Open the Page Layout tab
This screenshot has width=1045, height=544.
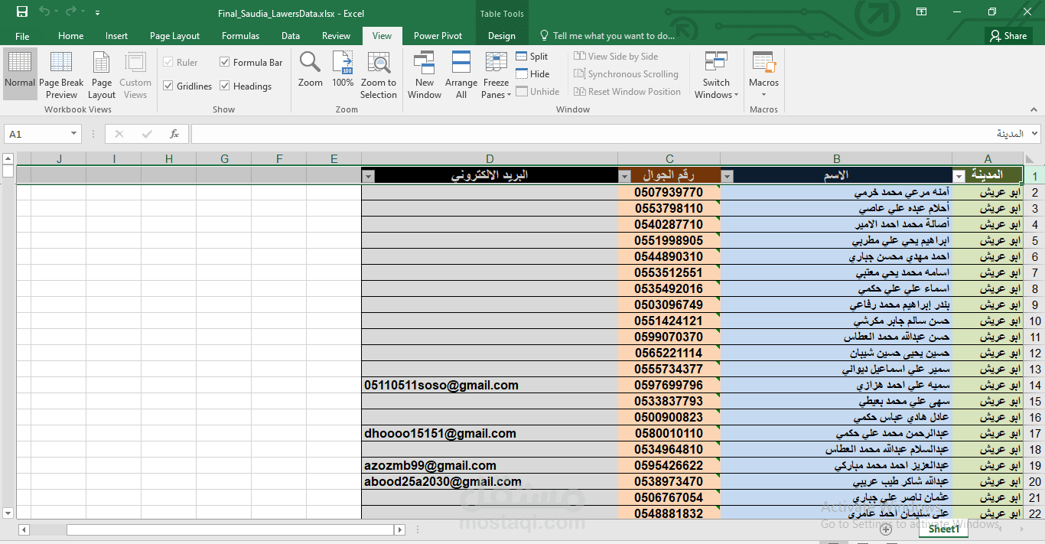click(x=174, y=36)
